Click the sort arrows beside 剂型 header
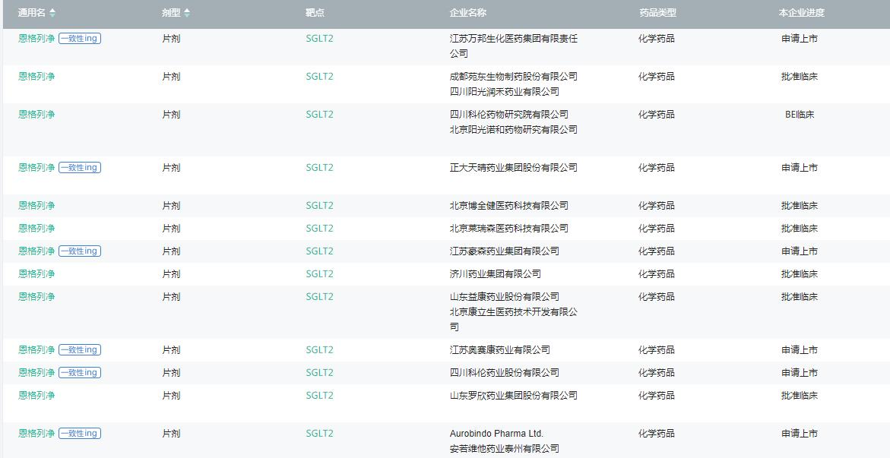This screenshot has width=890, height=458. (x=187, y=13)
